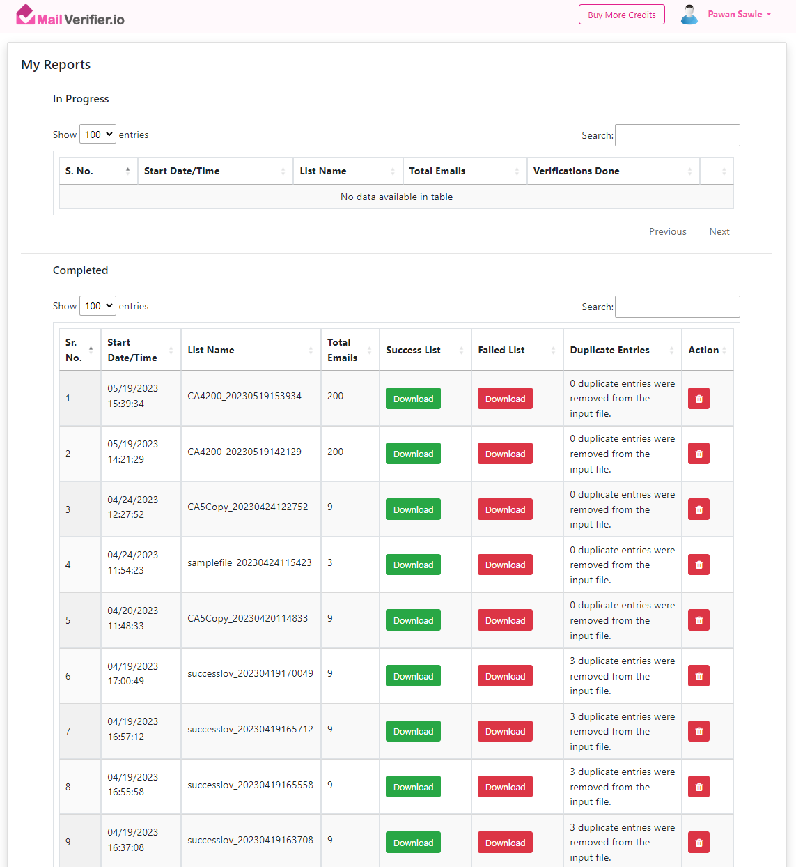Focus the Completed search field
The width and height of the screenshot is (796, 867).
click(x=678, y=307)
